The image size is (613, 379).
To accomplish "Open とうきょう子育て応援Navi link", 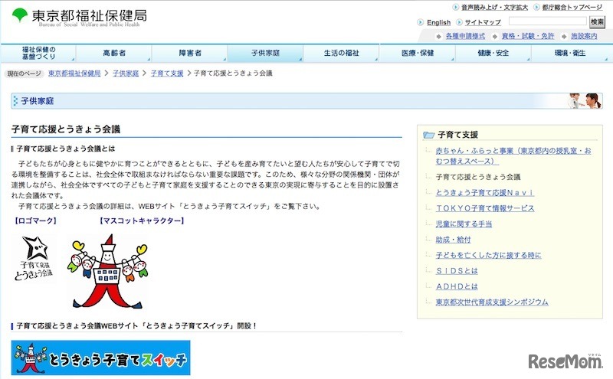I will pyautogui.click(x=484, y=193).
